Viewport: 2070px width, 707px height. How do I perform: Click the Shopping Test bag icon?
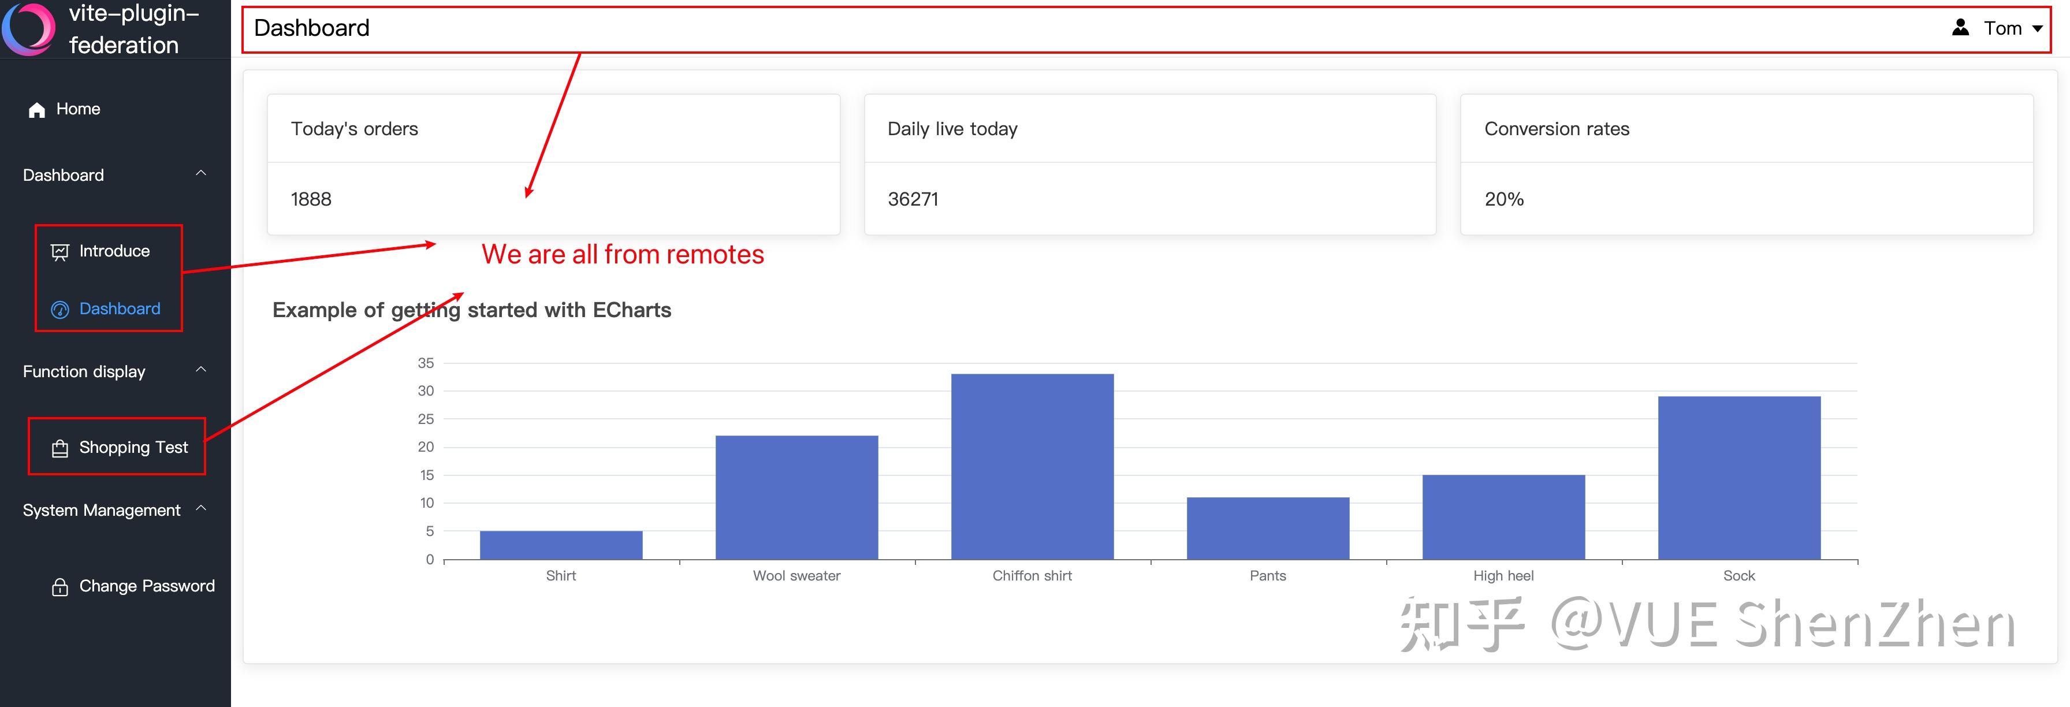pos(59,448)
